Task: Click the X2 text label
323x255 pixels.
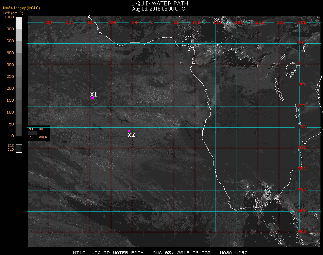Action: point(131,135)
